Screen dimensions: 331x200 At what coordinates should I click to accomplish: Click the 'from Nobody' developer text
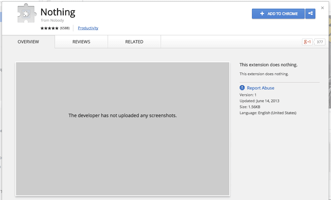pos(52,21)
